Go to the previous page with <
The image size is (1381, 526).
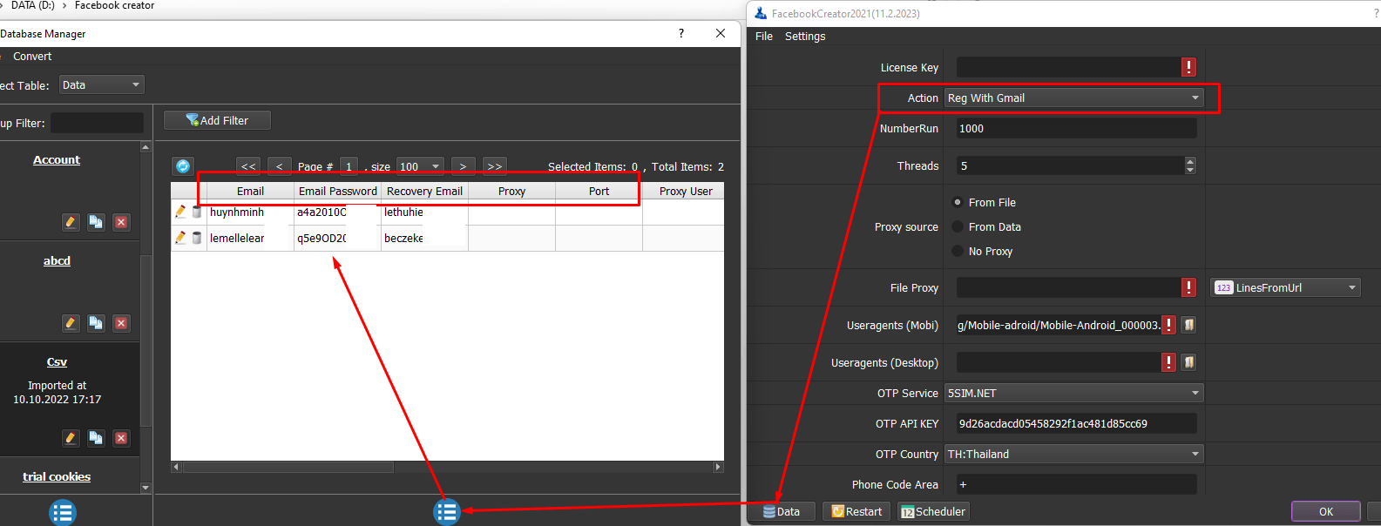(x=280, y=166)
